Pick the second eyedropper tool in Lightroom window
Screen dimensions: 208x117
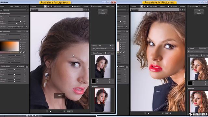(x=24, y=52)
